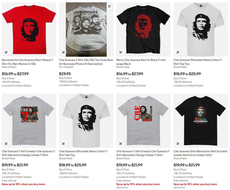
Task: Click red t-shirt product thumbnail
Action: pos(29,29)
